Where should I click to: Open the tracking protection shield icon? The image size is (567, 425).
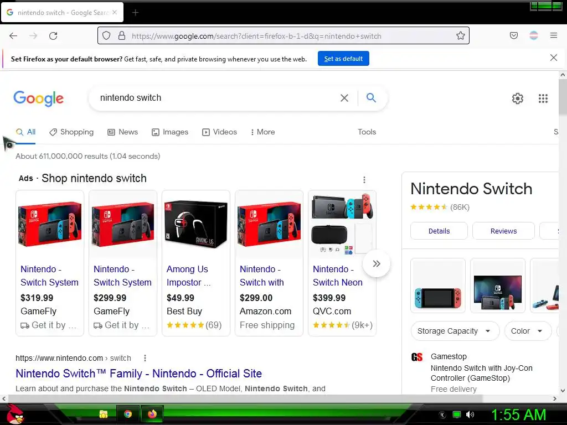(106, 36)
